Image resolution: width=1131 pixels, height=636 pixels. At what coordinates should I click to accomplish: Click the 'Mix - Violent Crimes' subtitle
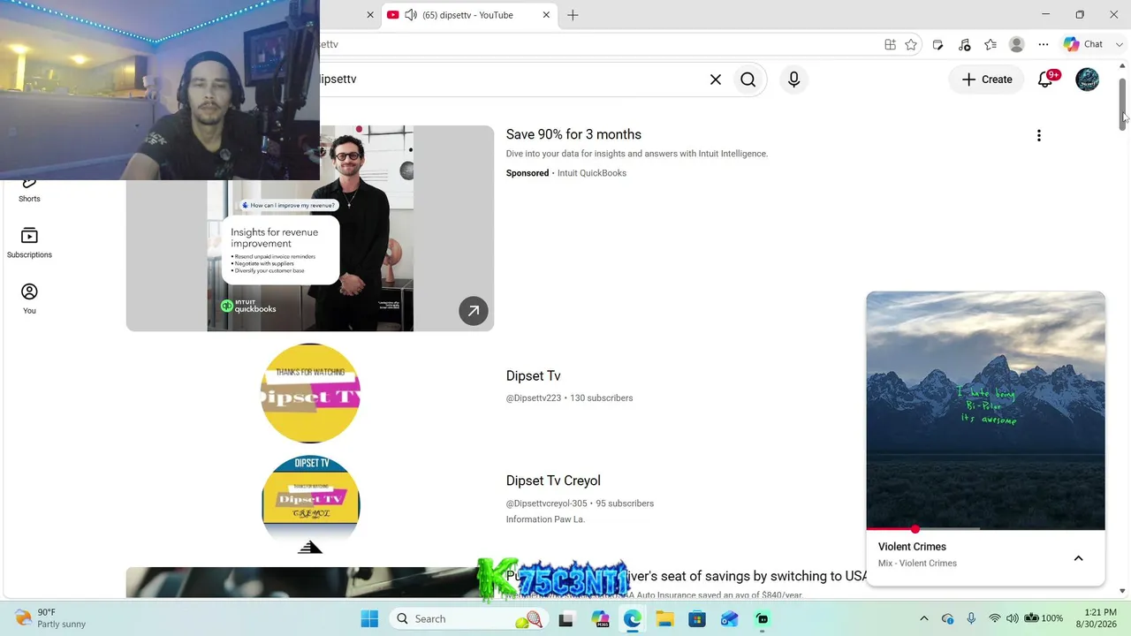(x=917, y=564)
